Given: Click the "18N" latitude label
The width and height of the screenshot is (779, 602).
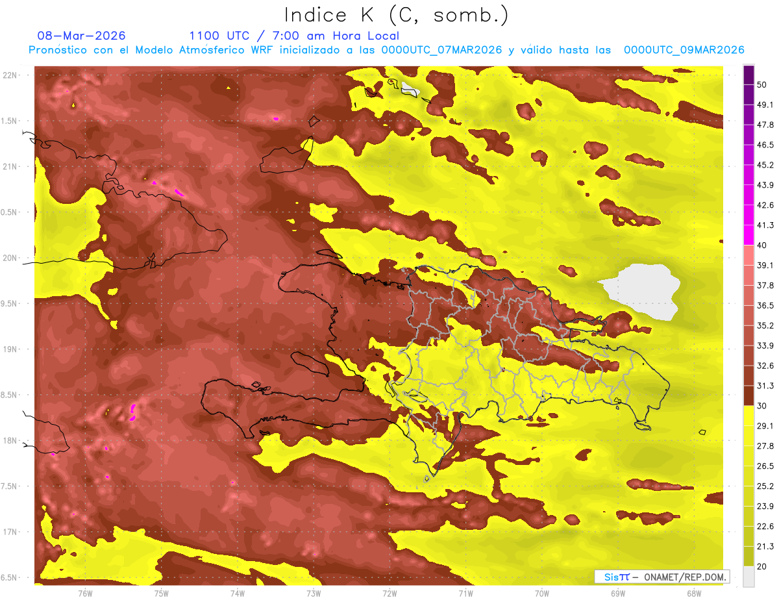Looking at the screenshot, I should [x=10, y=441].
